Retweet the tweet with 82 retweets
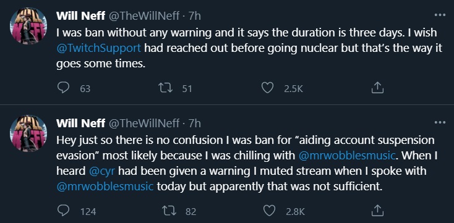Screen dimensions: 454x223 (169, 211)
